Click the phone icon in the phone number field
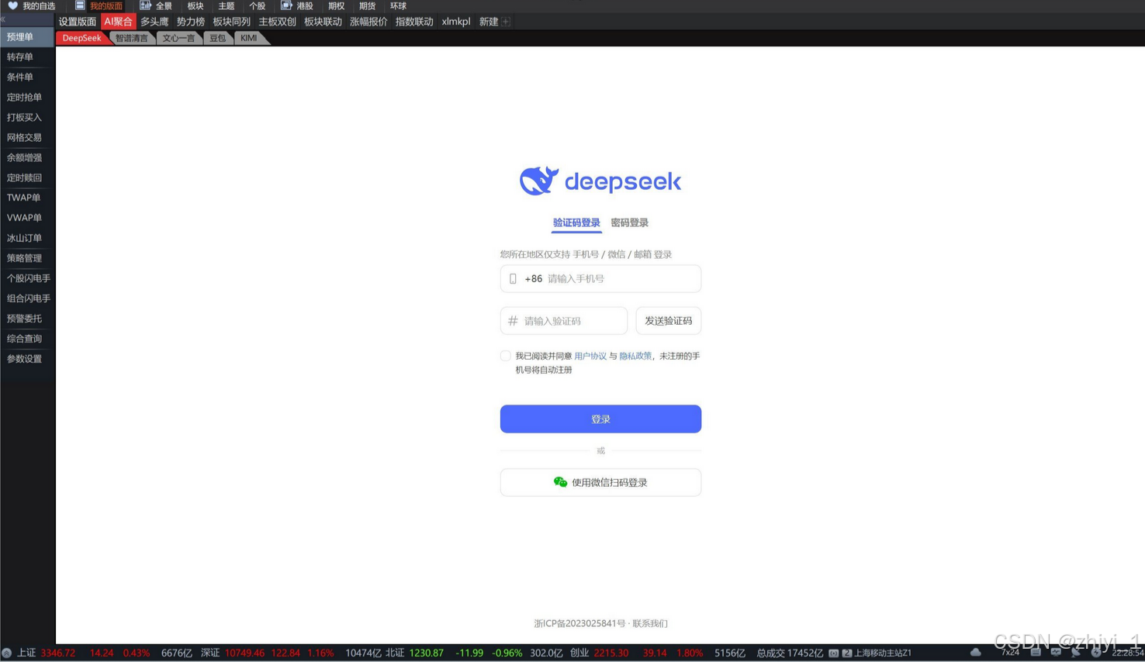This screenshot has width=1145, height=662. 513,279
